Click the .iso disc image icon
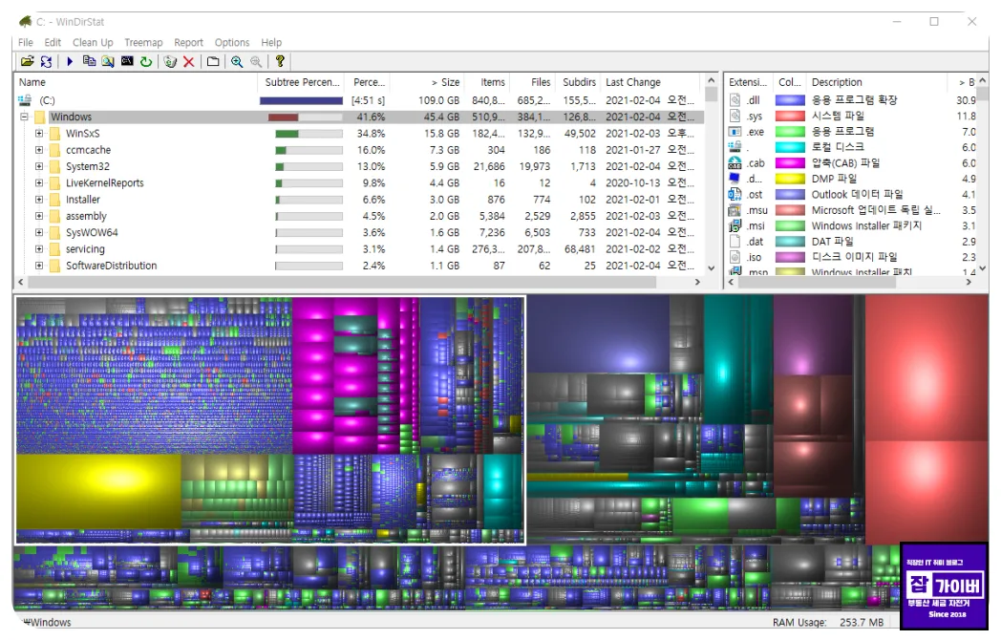The width and height of the screenshot is (1001, 640). point(735,257)
